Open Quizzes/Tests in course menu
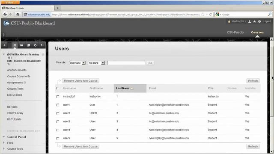 (x=15, y=89)
